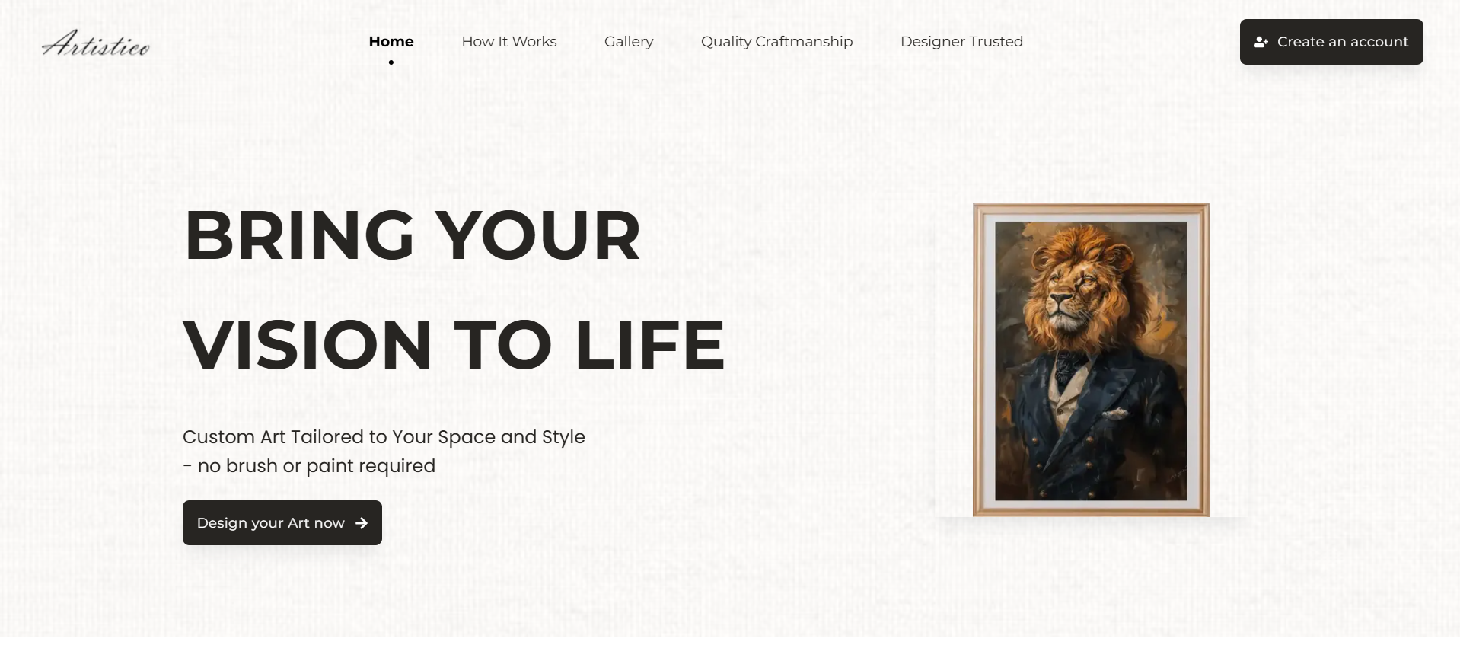The image size is (1460, 661).
Task: Select Designer Trusted nav item
Action: pos(961,42)
